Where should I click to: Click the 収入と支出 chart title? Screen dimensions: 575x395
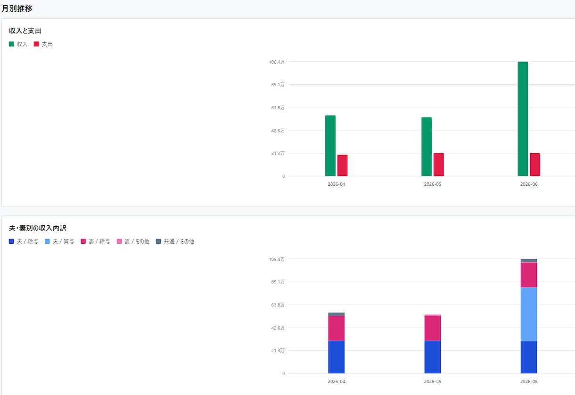(x=25, y=31)
